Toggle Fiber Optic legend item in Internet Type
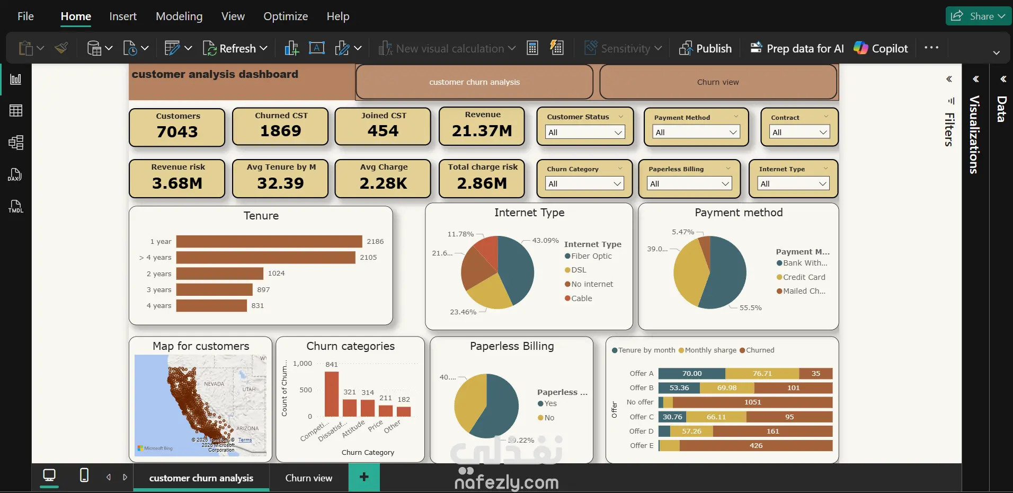1013x493 pixels. pos(588,256)
